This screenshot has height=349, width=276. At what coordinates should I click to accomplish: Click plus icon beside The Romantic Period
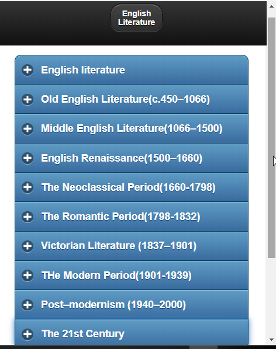[x=27, y=217]
